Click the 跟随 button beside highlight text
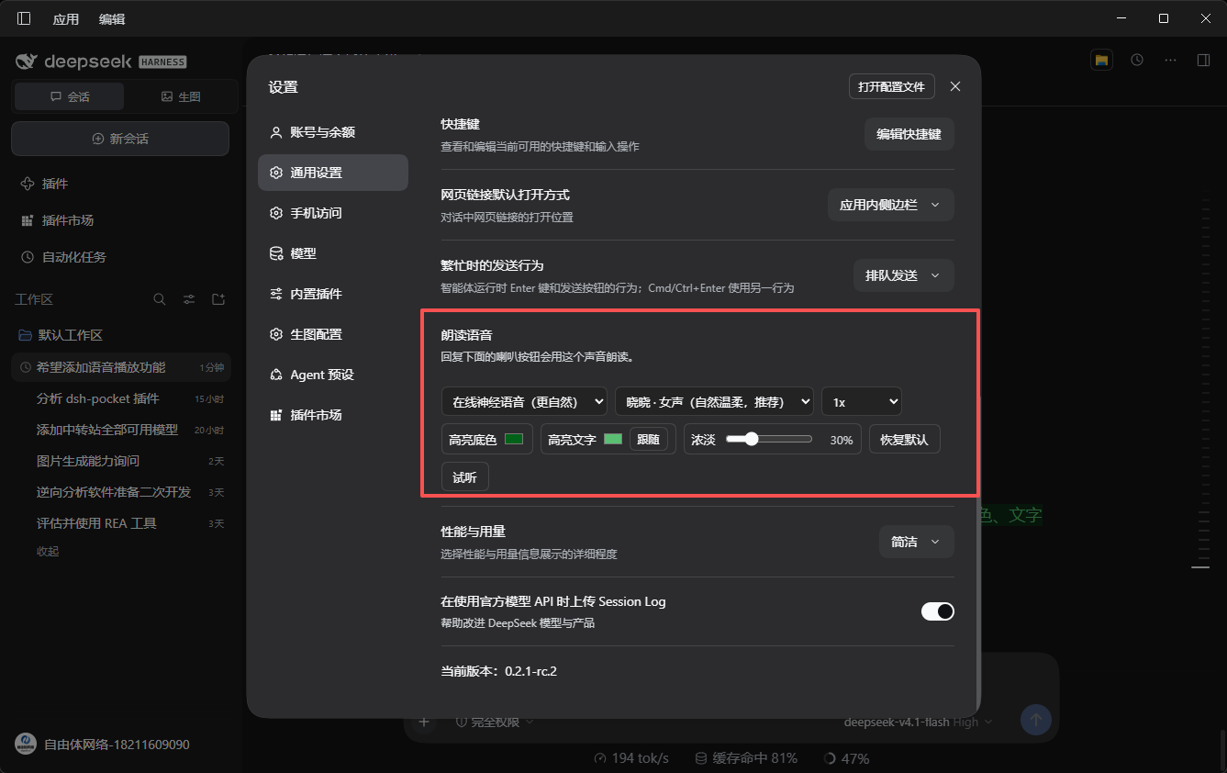Screen dimensions: 1227x773 point(648,440)
